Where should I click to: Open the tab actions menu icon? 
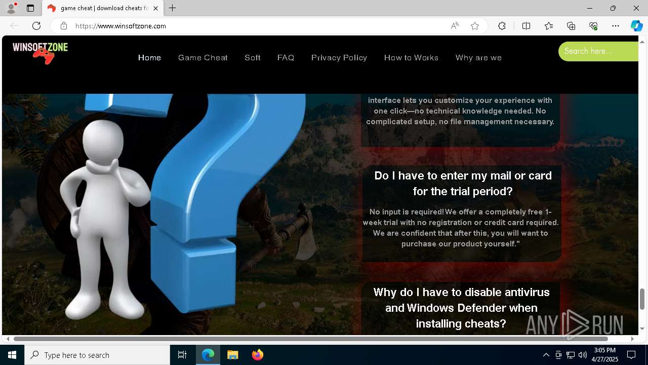30,8
